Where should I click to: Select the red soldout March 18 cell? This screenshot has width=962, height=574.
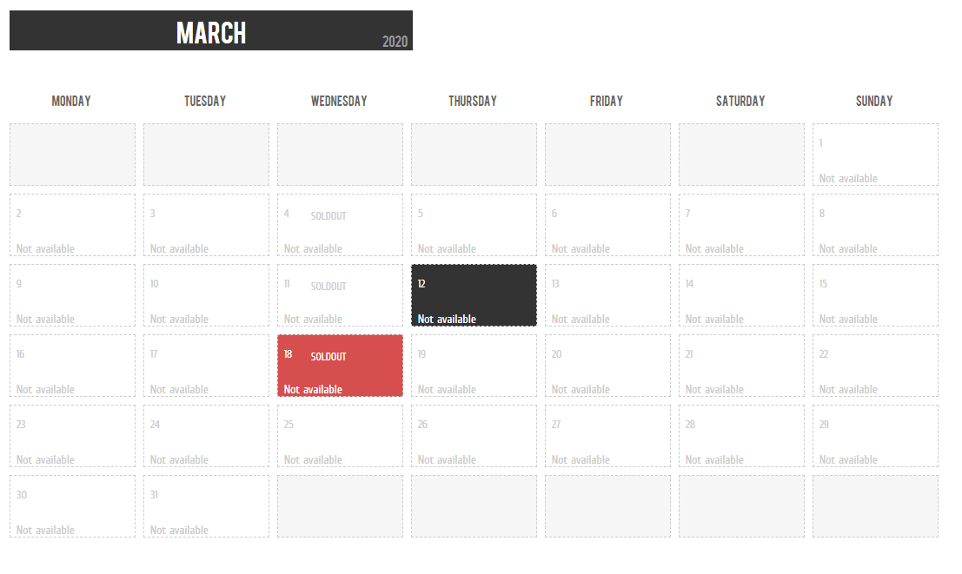[x=340, y=366]
